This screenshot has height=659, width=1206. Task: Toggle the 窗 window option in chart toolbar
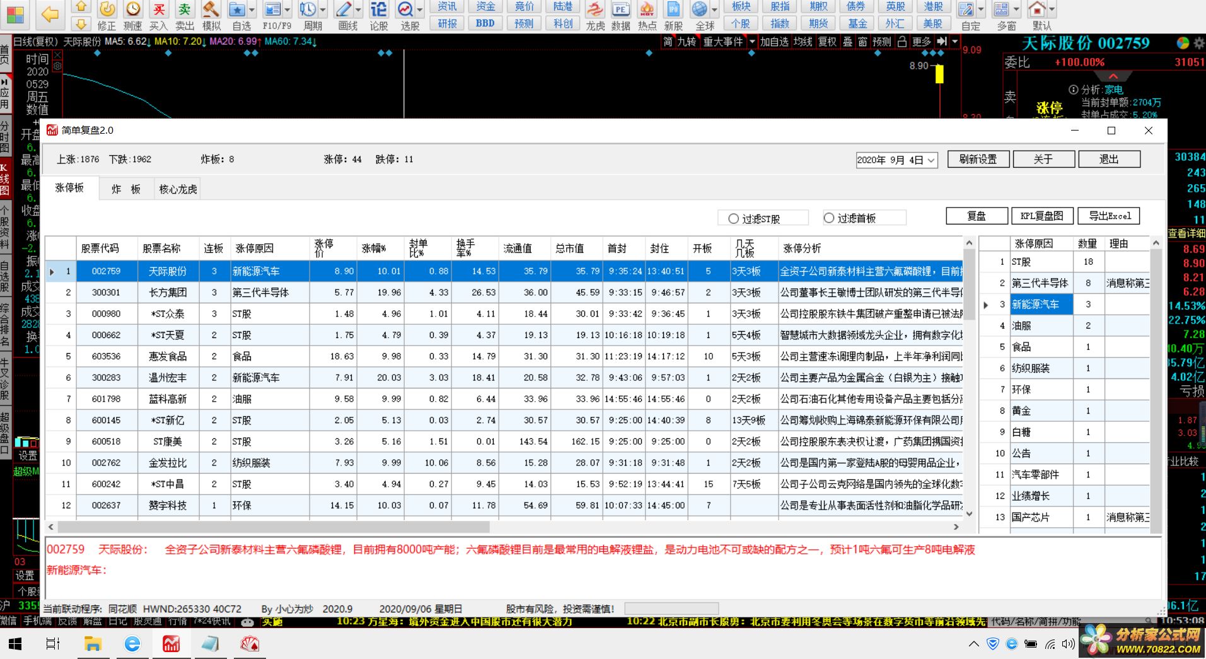click(862, 42)
